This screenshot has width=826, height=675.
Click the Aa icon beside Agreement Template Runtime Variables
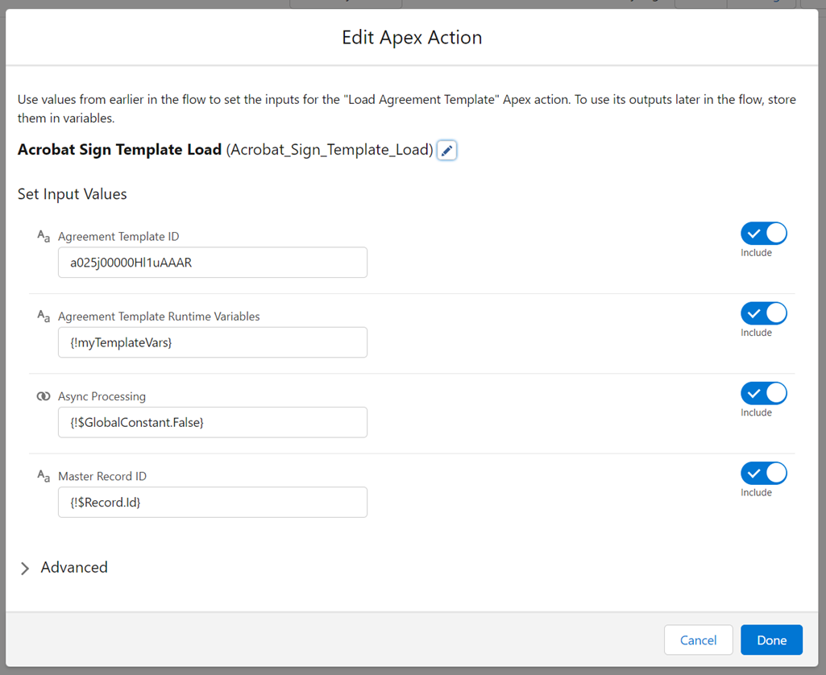pyautogui.click(x=43, y=316)
